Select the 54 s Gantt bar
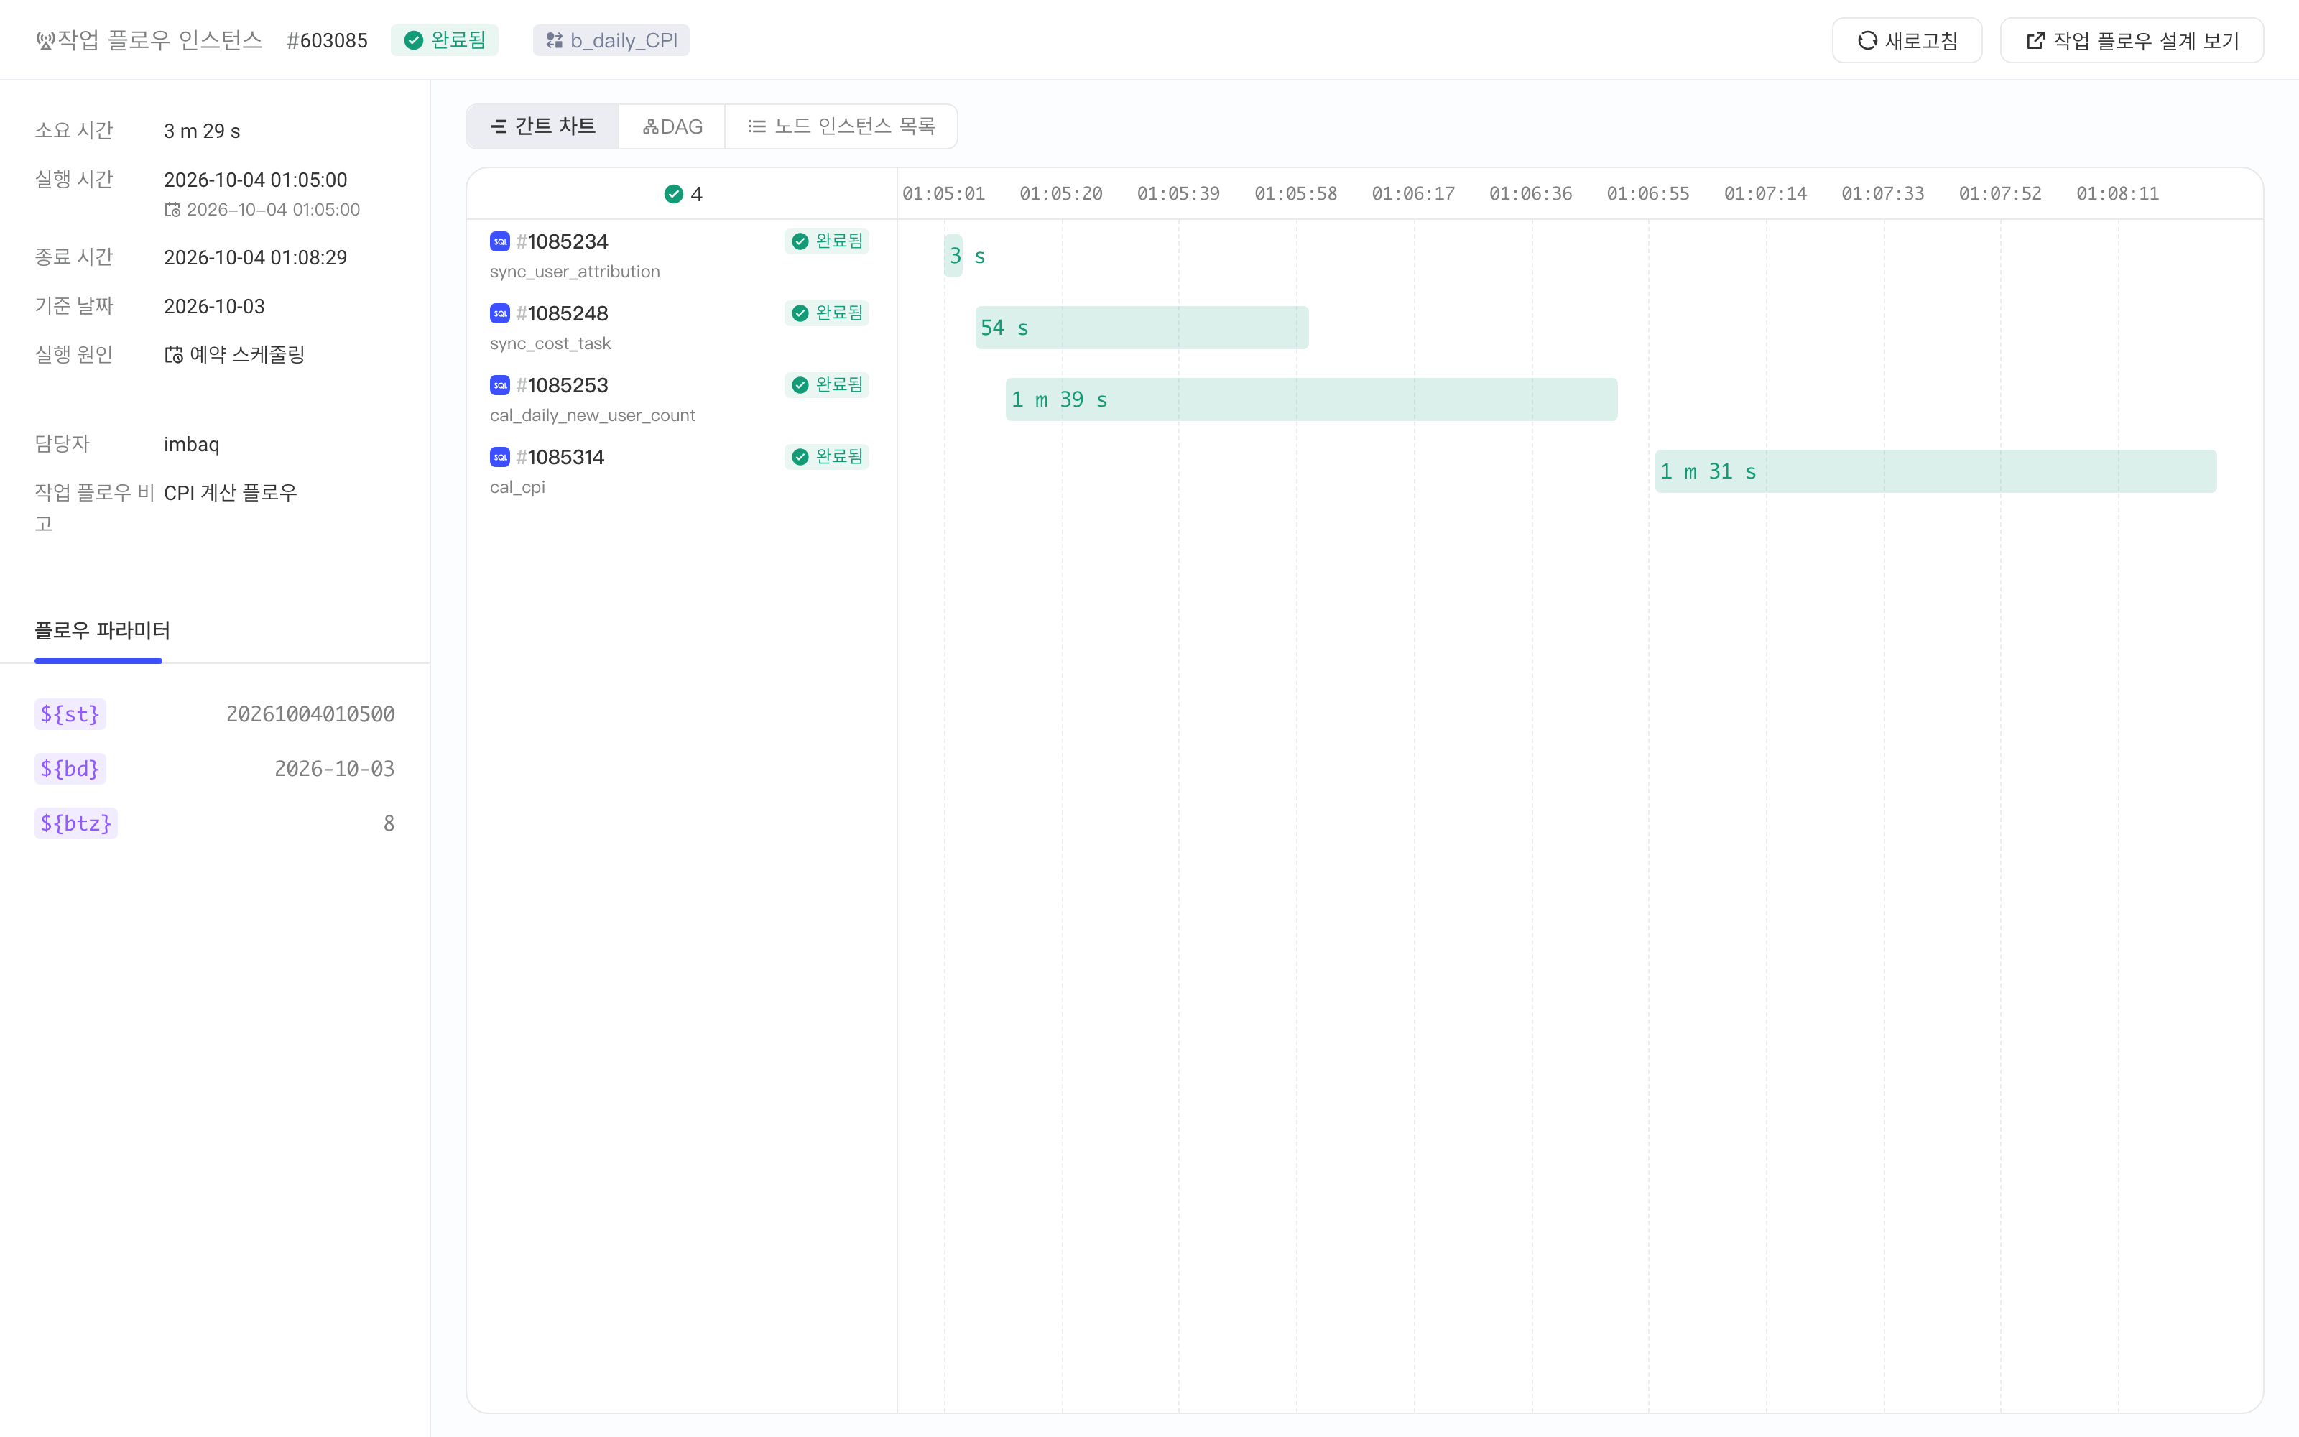 1142,328
